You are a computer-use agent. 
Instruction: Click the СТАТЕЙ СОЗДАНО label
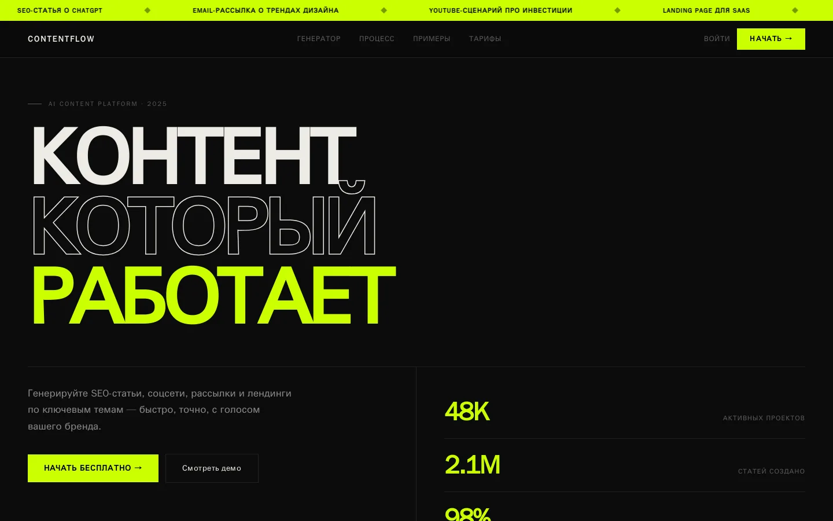pyautogui.click(x=771, y=471)
